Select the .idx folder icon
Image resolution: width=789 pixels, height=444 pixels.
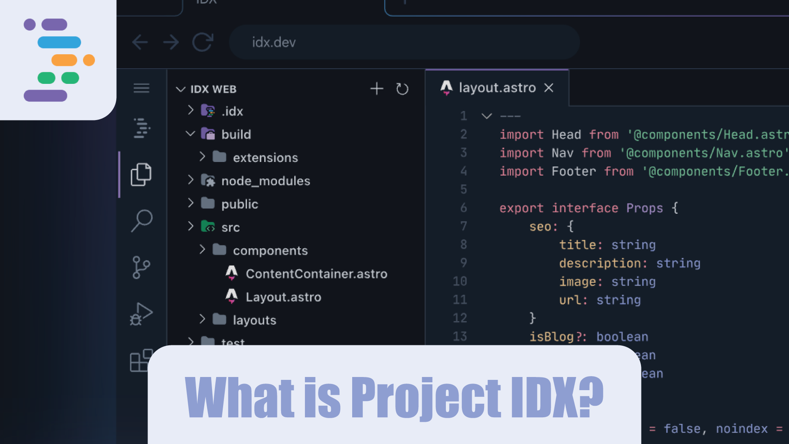pos(208,111)
